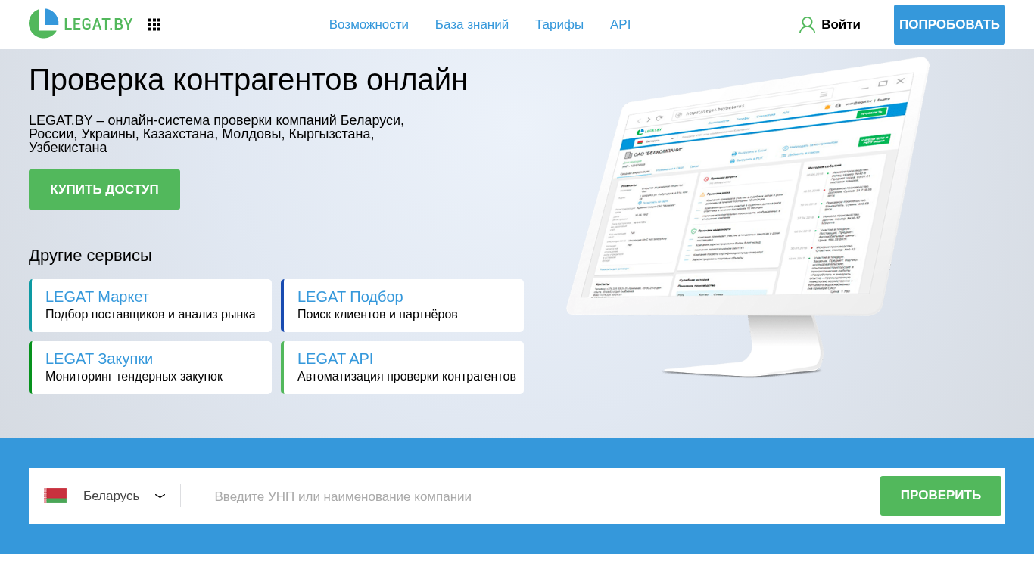Open the LEGAT API service card
The image size is (1034, 581).
point(402,368)
